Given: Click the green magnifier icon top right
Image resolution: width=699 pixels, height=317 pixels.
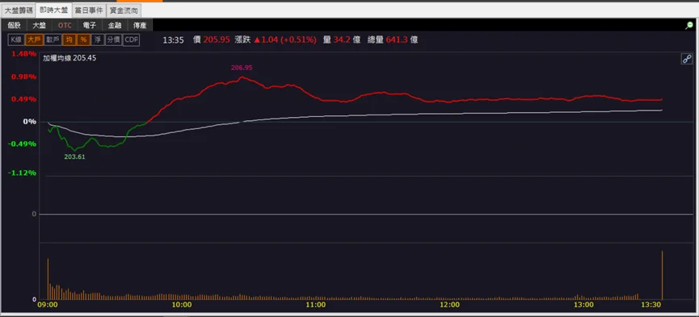Looking at the screenshot, I should (x=688, y=26).
